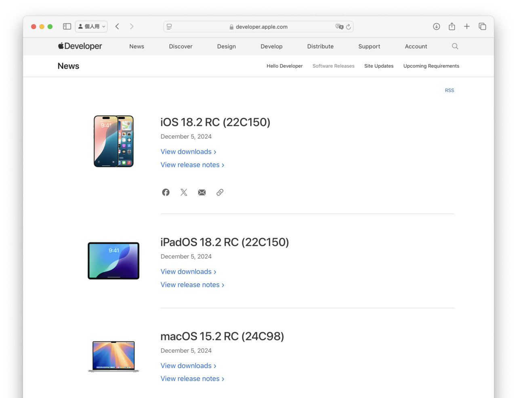Open the Distribute menu
This screenshot has width=517, height=398.
tap(320, 46)
